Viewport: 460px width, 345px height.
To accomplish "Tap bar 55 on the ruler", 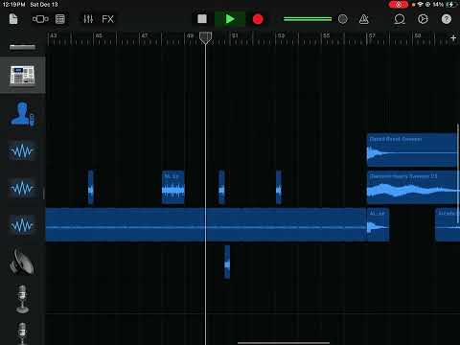I will click(x=326, y=35).
